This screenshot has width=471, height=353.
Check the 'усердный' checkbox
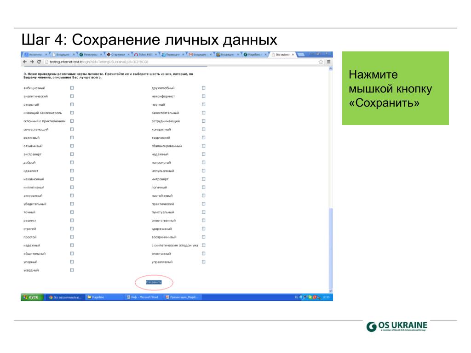point(72,270)
